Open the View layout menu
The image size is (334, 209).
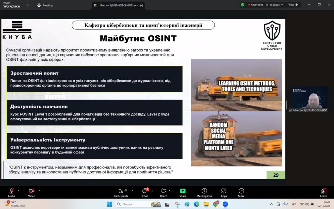pos(293,5)
